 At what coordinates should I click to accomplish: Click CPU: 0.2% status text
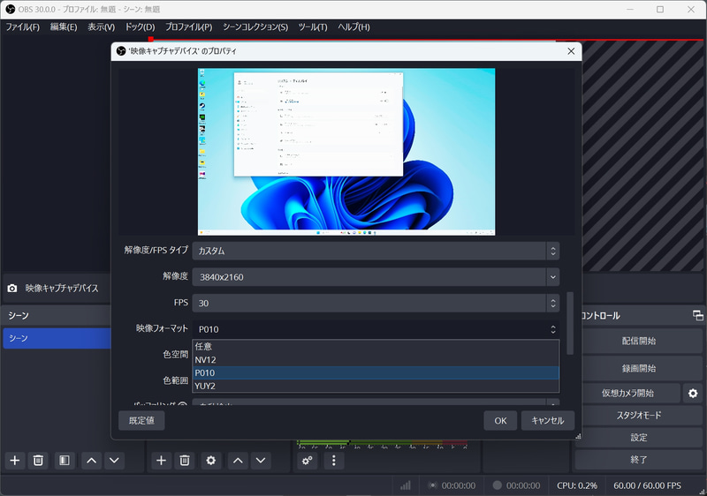click(x=577, y=485)
